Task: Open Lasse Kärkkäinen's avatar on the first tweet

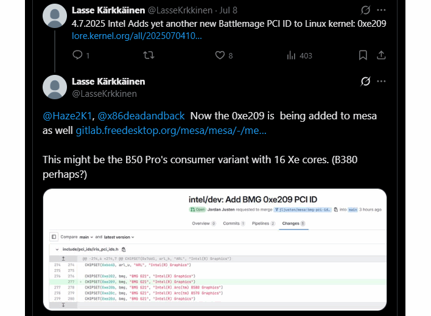Action: tap(55, 16)
